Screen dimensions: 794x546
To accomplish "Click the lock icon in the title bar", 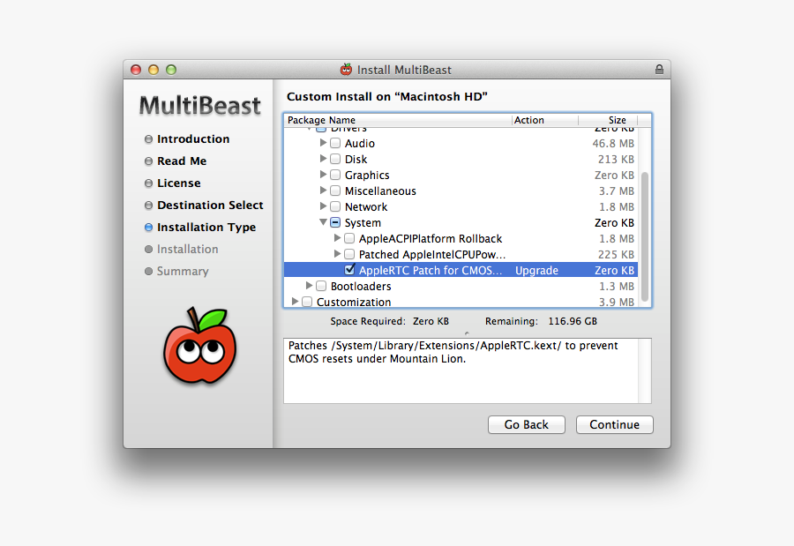I will 659,68.
